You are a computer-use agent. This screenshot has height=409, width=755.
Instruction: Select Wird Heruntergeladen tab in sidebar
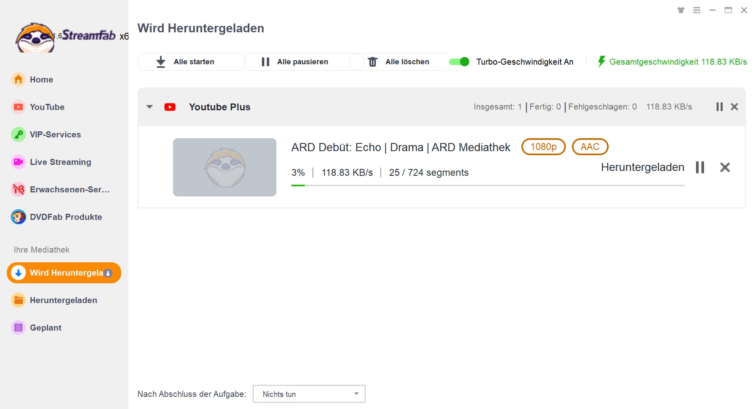pyautogui.click(x=64, y=273)
